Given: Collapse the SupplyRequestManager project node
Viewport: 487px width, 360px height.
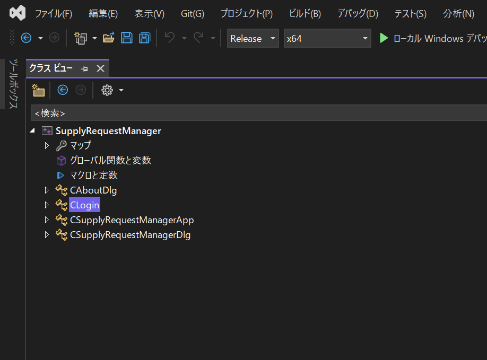Looking at the screenshot, I should click(32, 130).
